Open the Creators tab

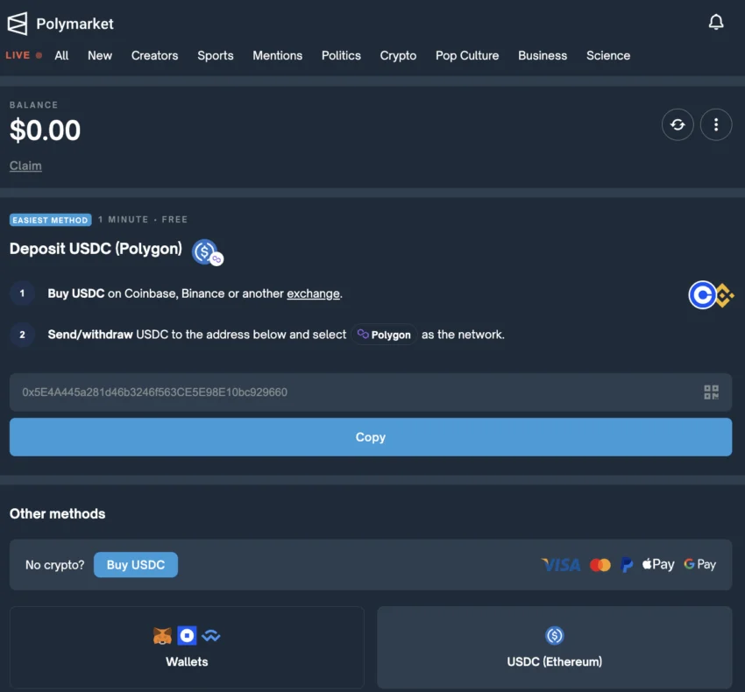[154, 55]
